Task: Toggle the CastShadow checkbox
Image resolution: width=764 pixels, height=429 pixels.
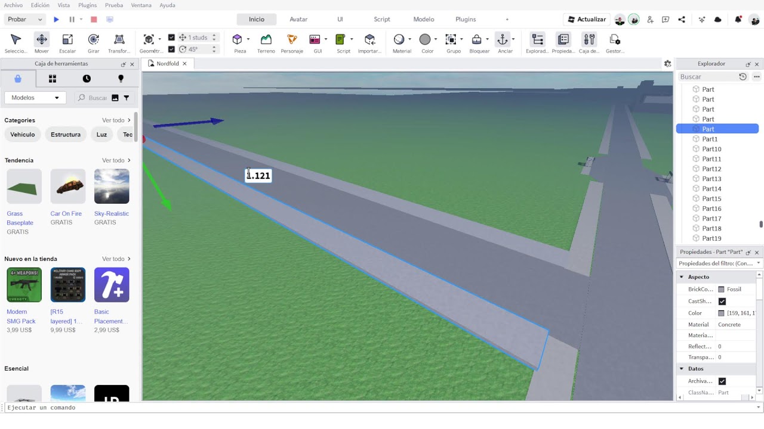Action: [x=722, y=301]
